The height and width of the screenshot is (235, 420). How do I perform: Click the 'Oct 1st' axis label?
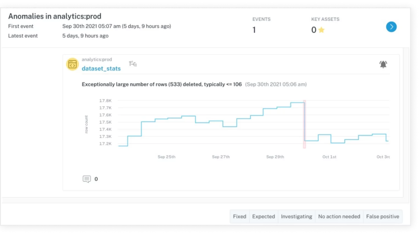click(329, 157)
